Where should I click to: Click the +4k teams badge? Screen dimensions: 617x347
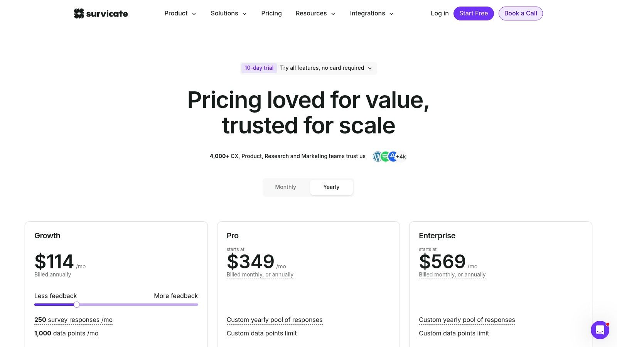[401, 157]
